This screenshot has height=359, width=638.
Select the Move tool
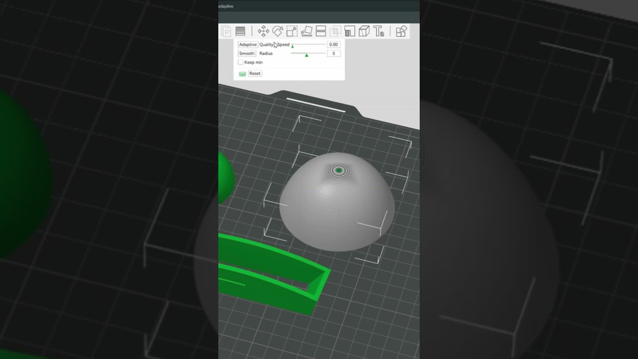click(x=263, y=31)
